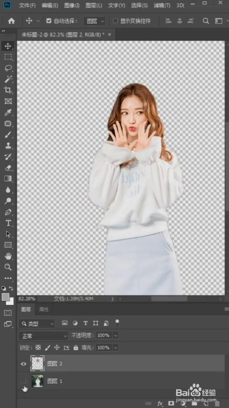
Task: Click the foreground color swatch
Action: click(x=5, y=297)
